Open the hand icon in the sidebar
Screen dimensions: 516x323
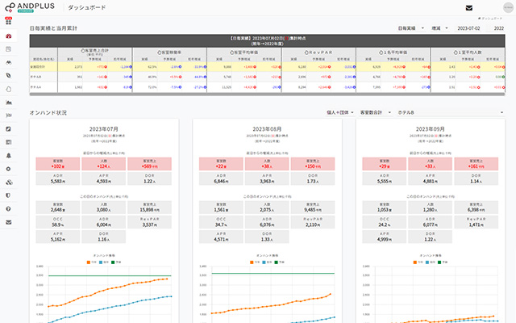(x=9, y=89)
